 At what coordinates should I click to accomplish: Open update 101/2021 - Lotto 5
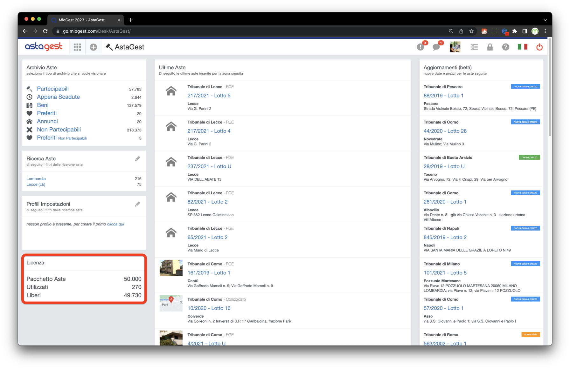coord(445,273)
